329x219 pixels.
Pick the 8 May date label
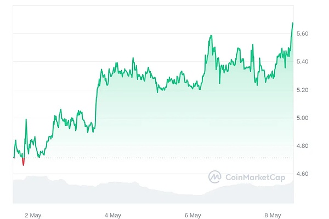pyautogui.click(x=272, y=215)
